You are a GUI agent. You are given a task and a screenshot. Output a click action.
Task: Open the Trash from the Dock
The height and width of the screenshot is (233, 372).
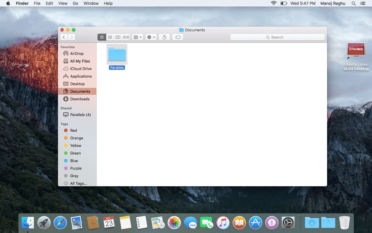click(x=344, y=223)
